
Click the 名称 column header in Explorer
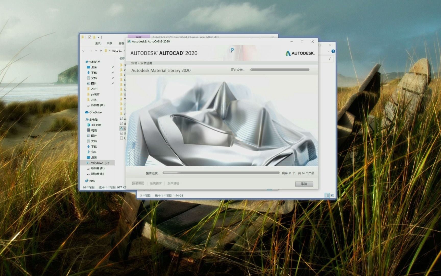point(122,59)
